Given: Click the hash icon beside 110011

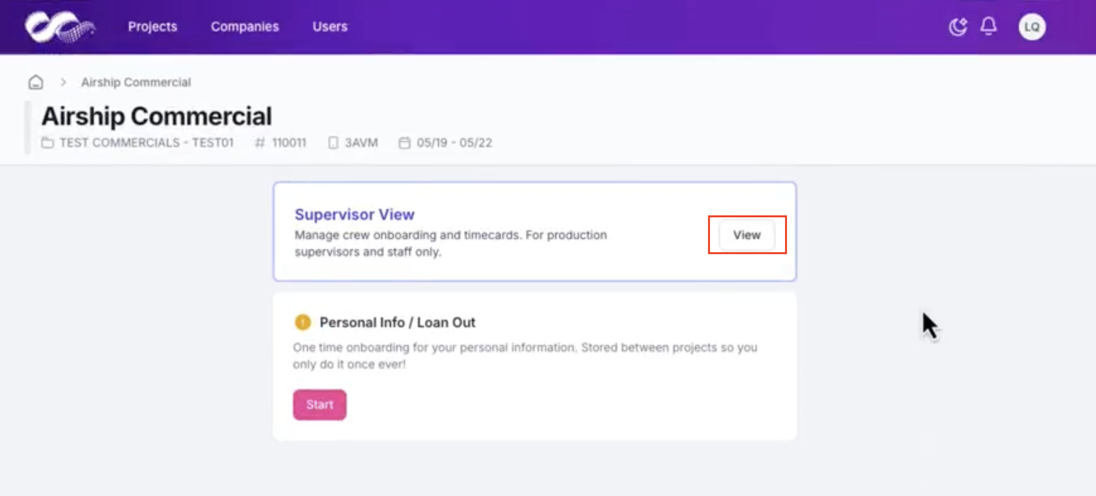Looking at the screenshot, I should [260, 143].
